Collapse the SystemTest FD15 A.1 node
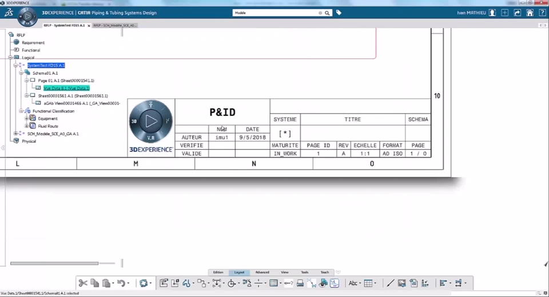Viewport: 549px width, 297px height. coord(15,66)
